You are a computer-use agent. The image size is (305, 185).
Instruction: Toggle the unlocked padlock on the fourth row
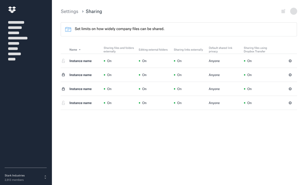(63, 103)
